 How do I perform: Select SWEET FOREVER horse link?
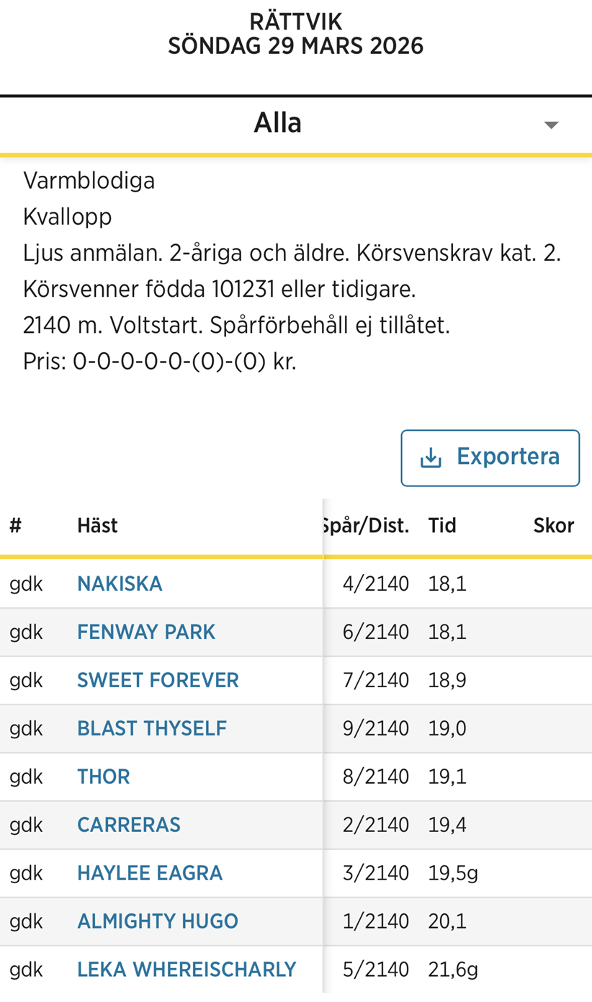coord(158,680)
